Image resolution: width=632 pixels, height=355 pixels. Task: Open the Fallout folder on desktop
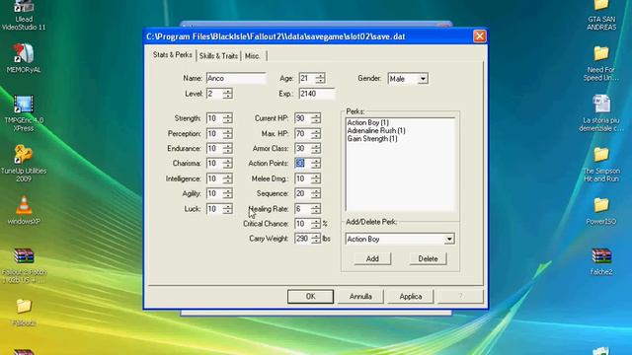pyautogui.click(x=24, y=312)
